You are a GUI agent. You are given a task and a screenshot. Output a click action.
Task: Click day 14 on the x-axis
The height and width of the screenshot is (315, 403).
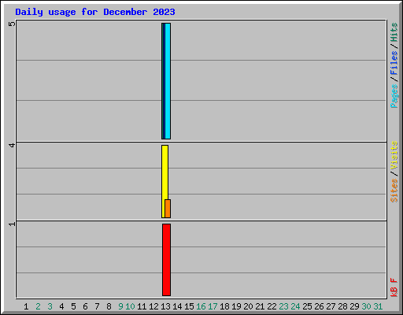177,306
